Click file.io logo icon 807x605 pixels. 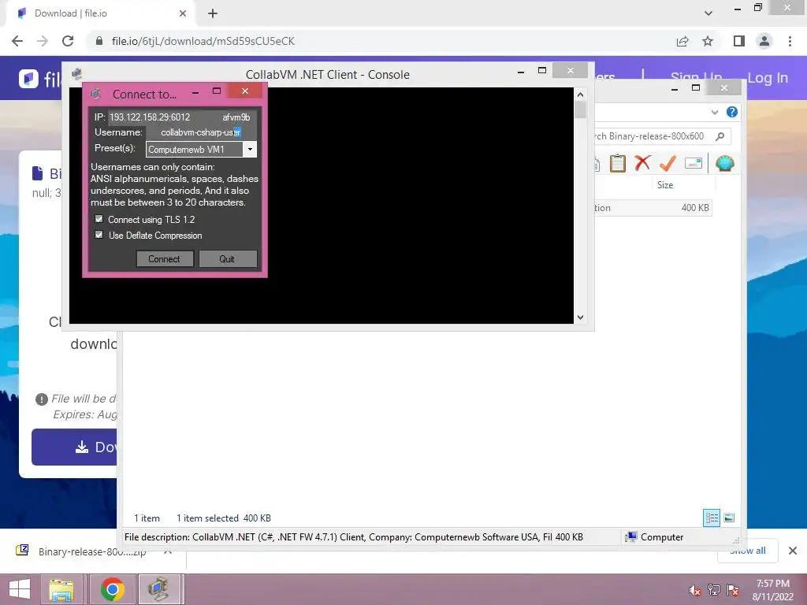[x=28, y=78]
